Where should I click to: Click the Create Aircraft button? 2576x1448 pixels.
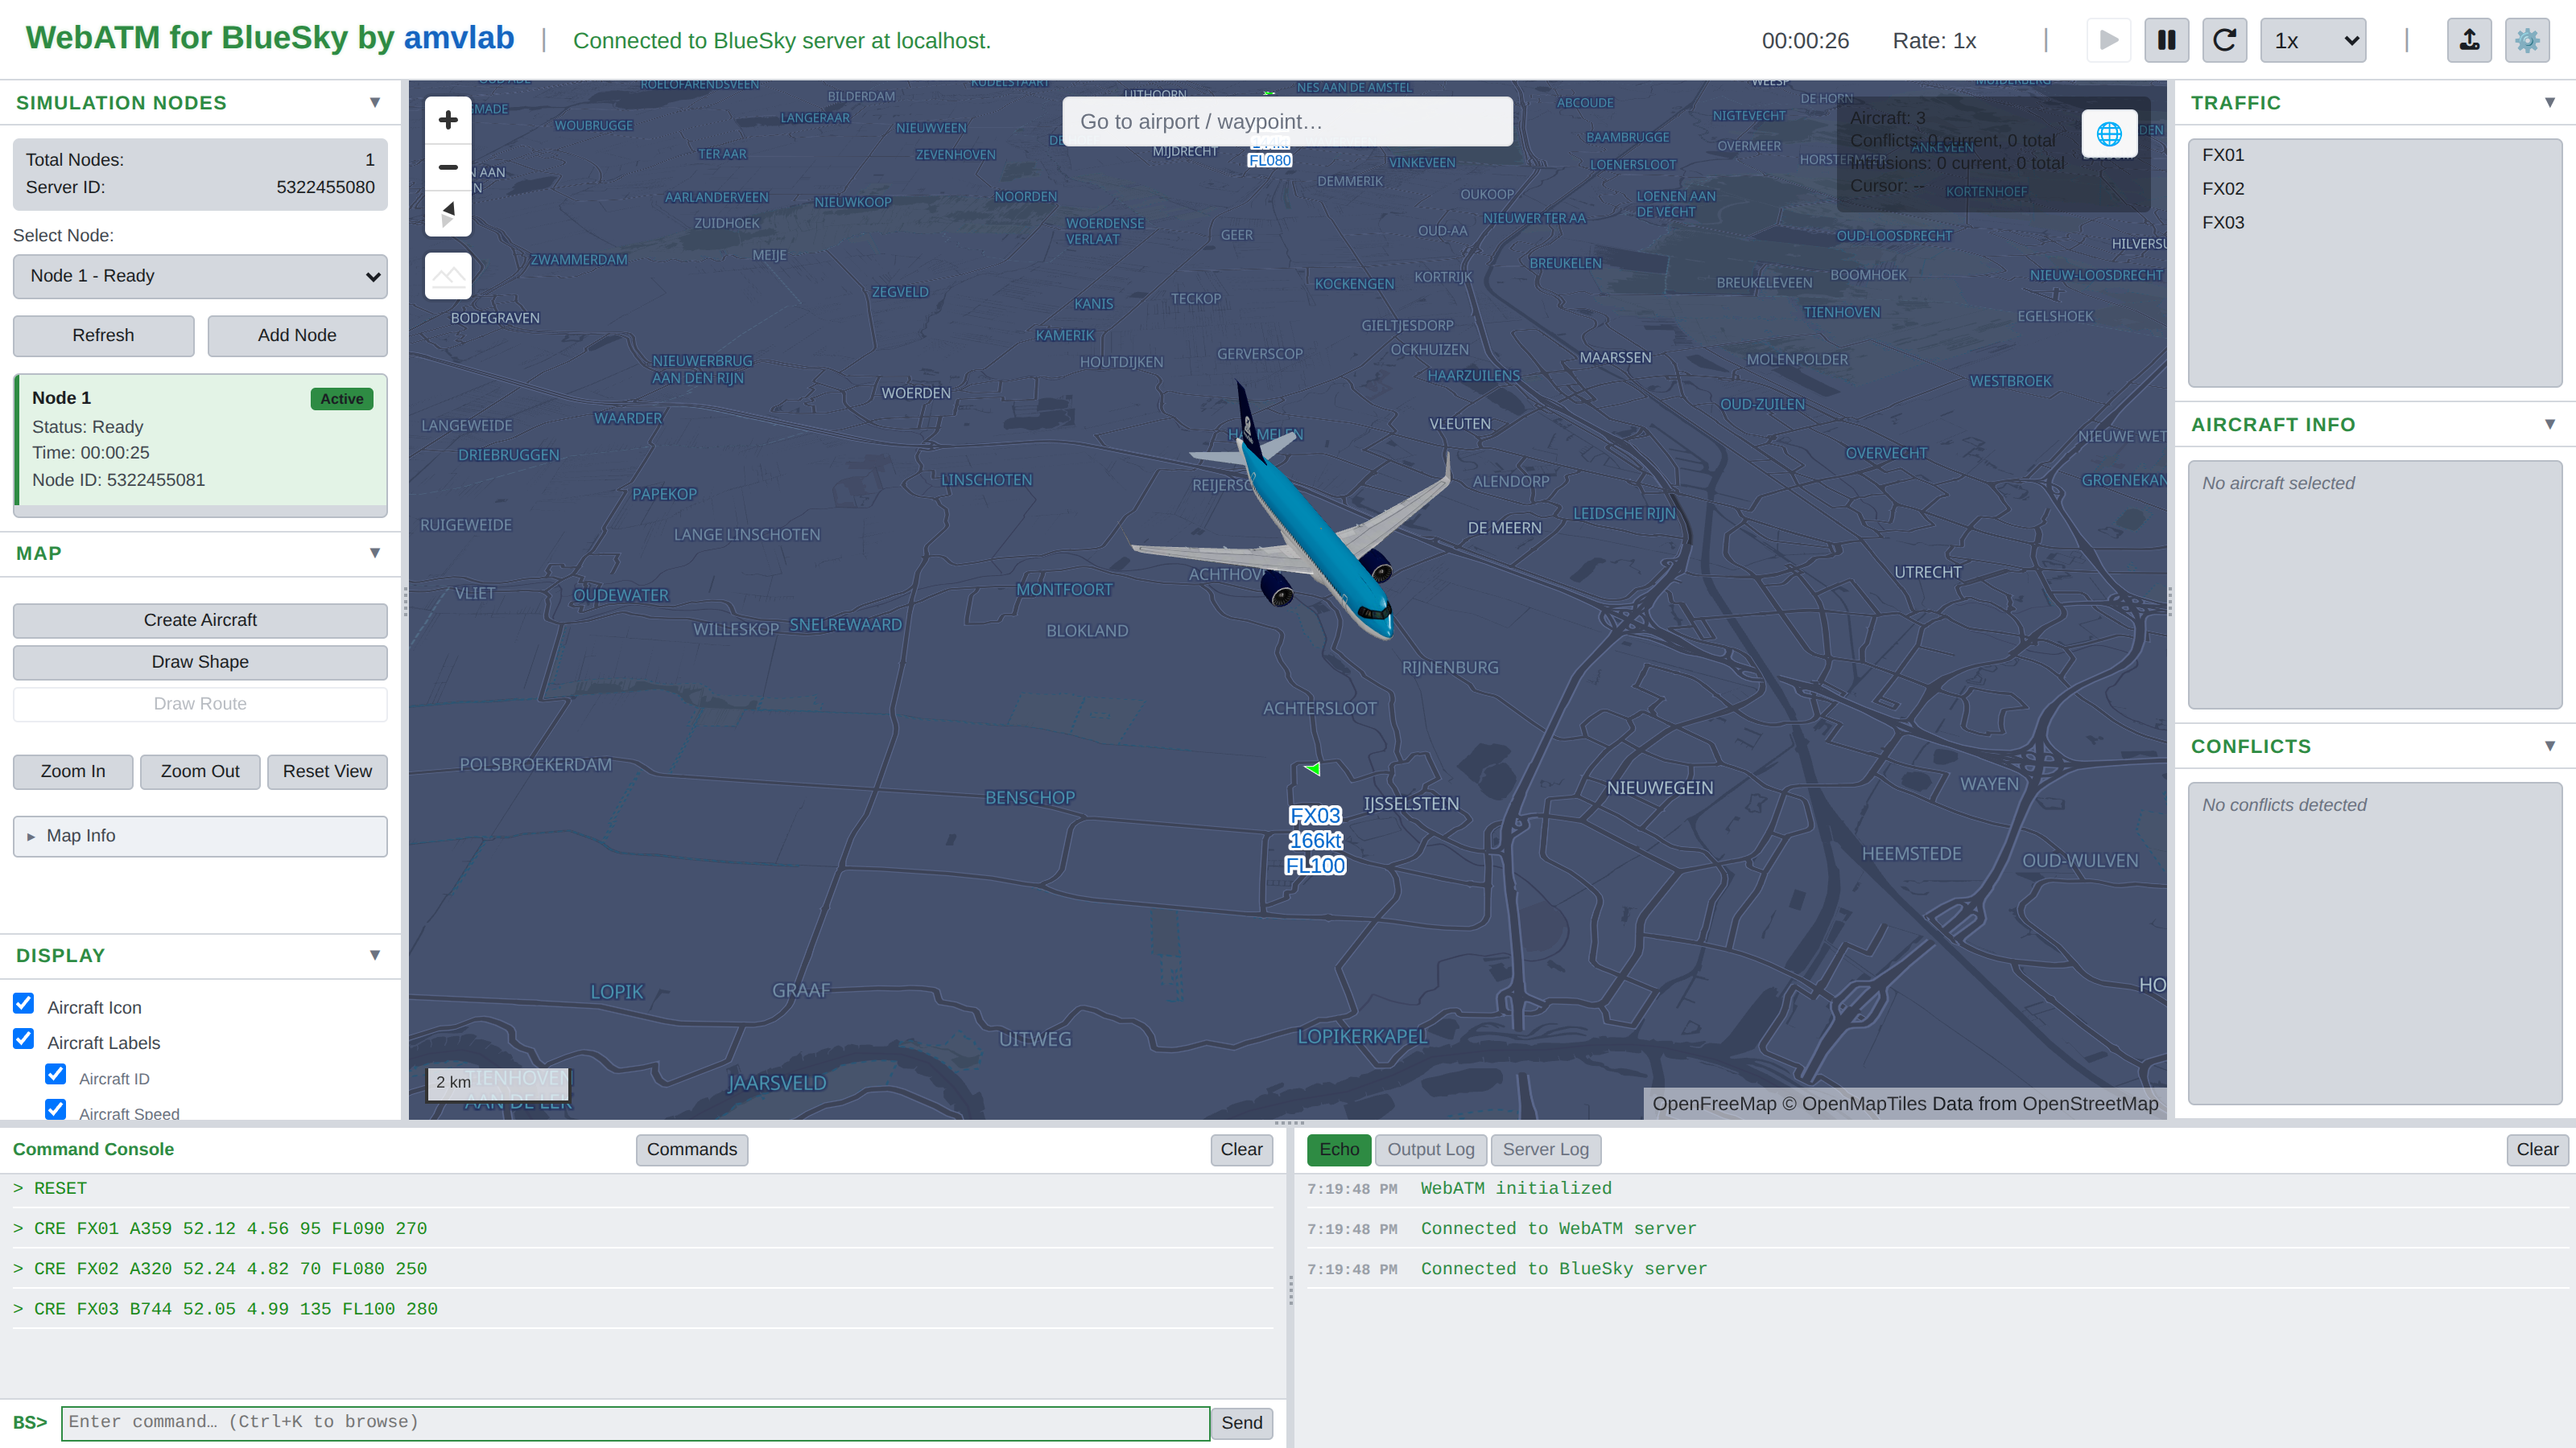coord(200,619)
